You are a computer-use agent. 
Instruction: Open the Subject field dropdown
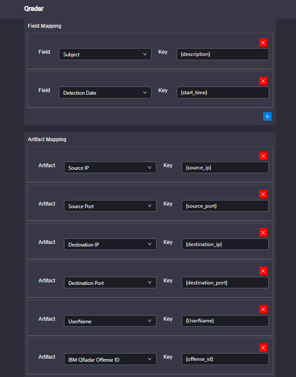(x=105, y=54)
